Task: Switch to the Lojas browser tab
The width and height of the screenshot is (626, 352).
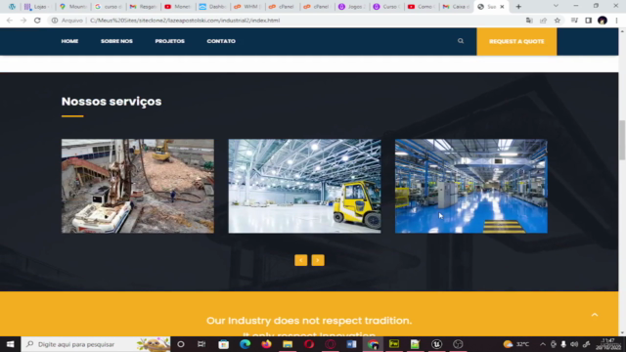Action: tap(37, 7)
